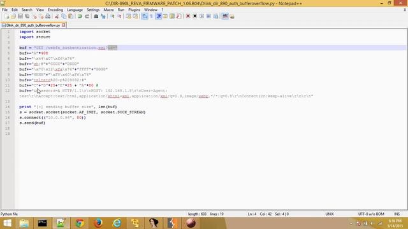Screen dimensions: 408x229
Task: Toggle the Document Map toolbar icon
Action: tap(172, 17)
